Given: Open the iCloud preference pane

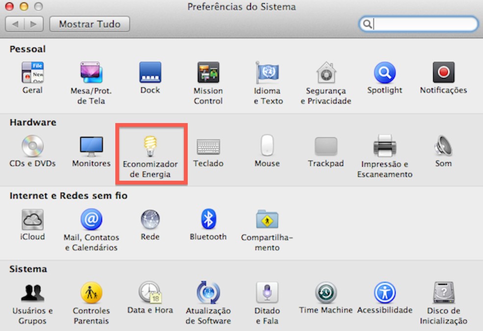Looking at the screenshot, I should tap(32, 218).
